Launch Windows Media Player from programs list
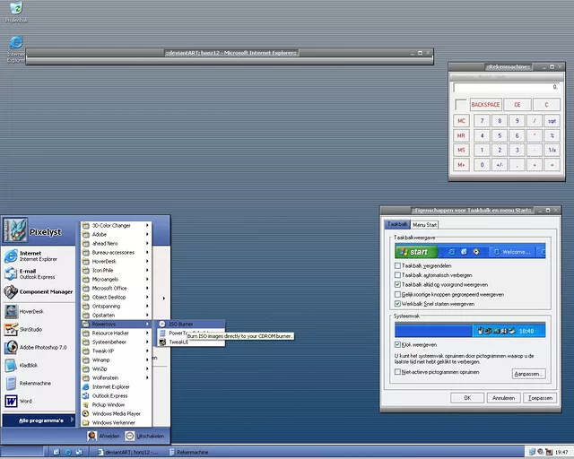The height and width of the screenshot is (459, 574). coord(116,413)
